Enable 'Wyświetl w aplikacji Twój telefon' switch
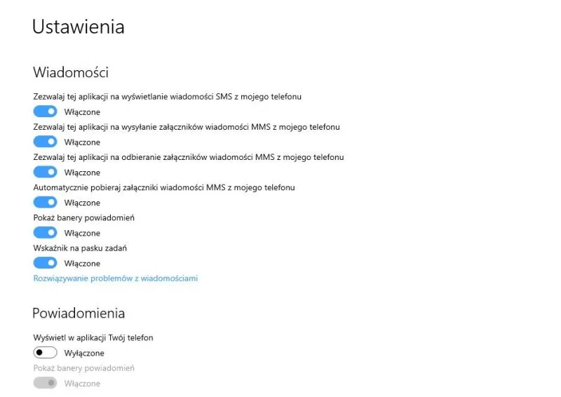561x397 pixels. (x=45, y=353)
